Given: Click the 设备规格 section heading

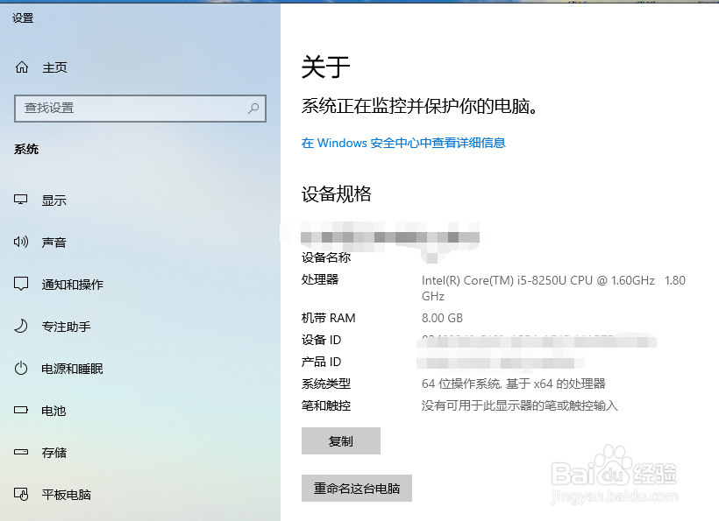Looking at the screenshot, I should (336, 194).
